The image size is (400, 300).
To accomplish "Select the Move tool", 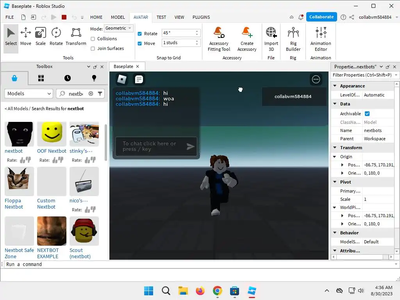I will click(25, 37).
